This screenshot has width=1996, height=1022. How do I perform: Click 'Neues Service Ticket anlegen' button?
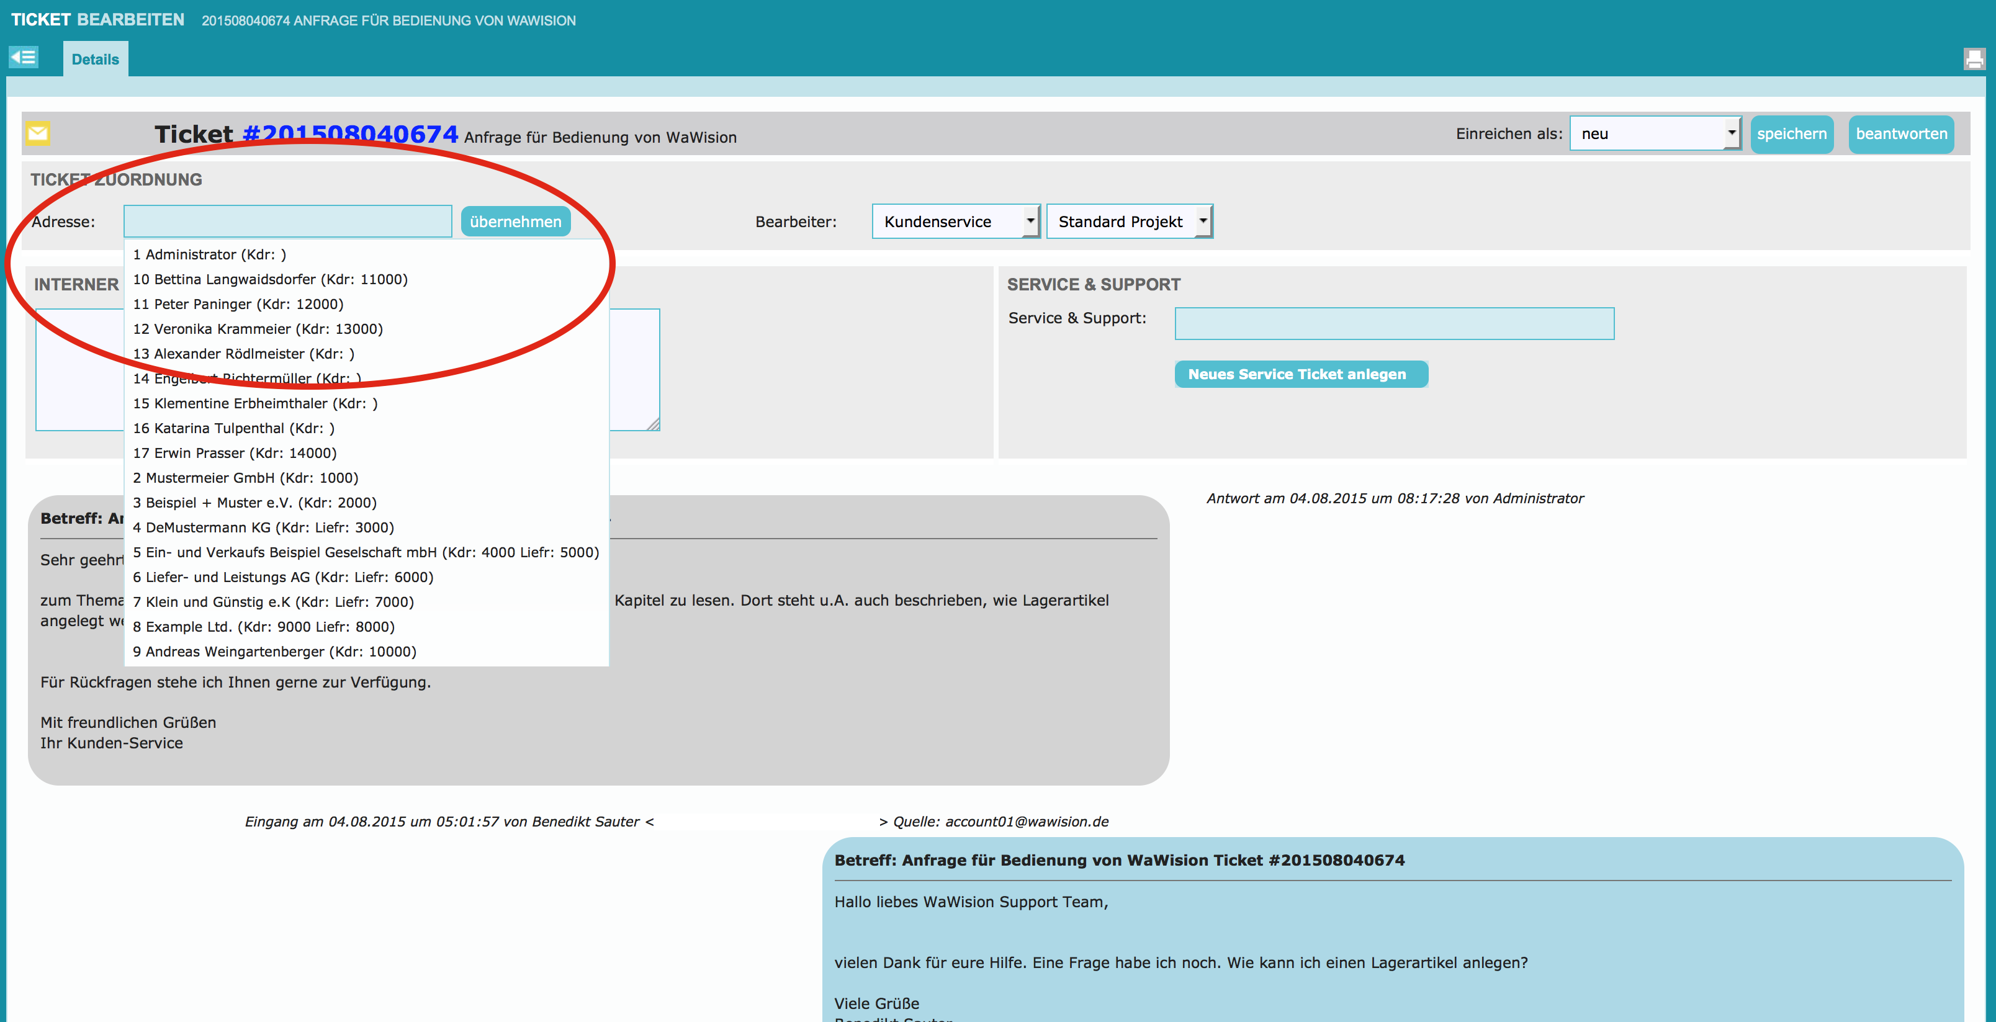[1300, 374]
